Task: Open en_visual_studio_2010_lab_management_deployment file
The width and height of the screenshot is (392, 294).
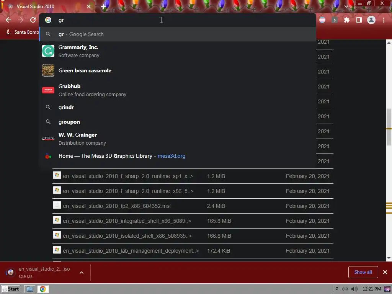Action: 131,251
